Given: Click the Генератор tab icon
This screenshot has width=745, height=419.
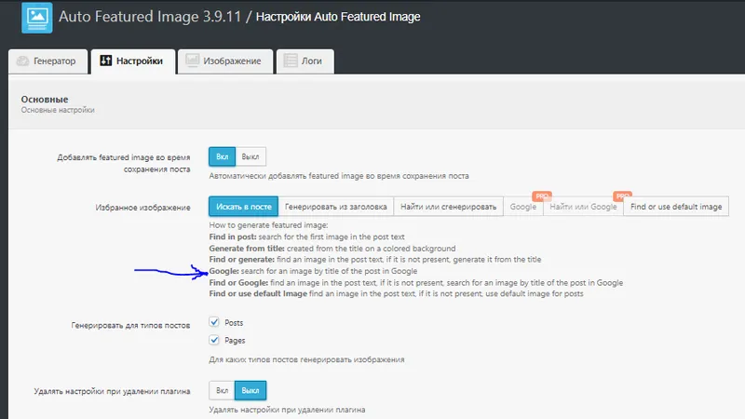Looking at the screenshot, I should (22, 61).
